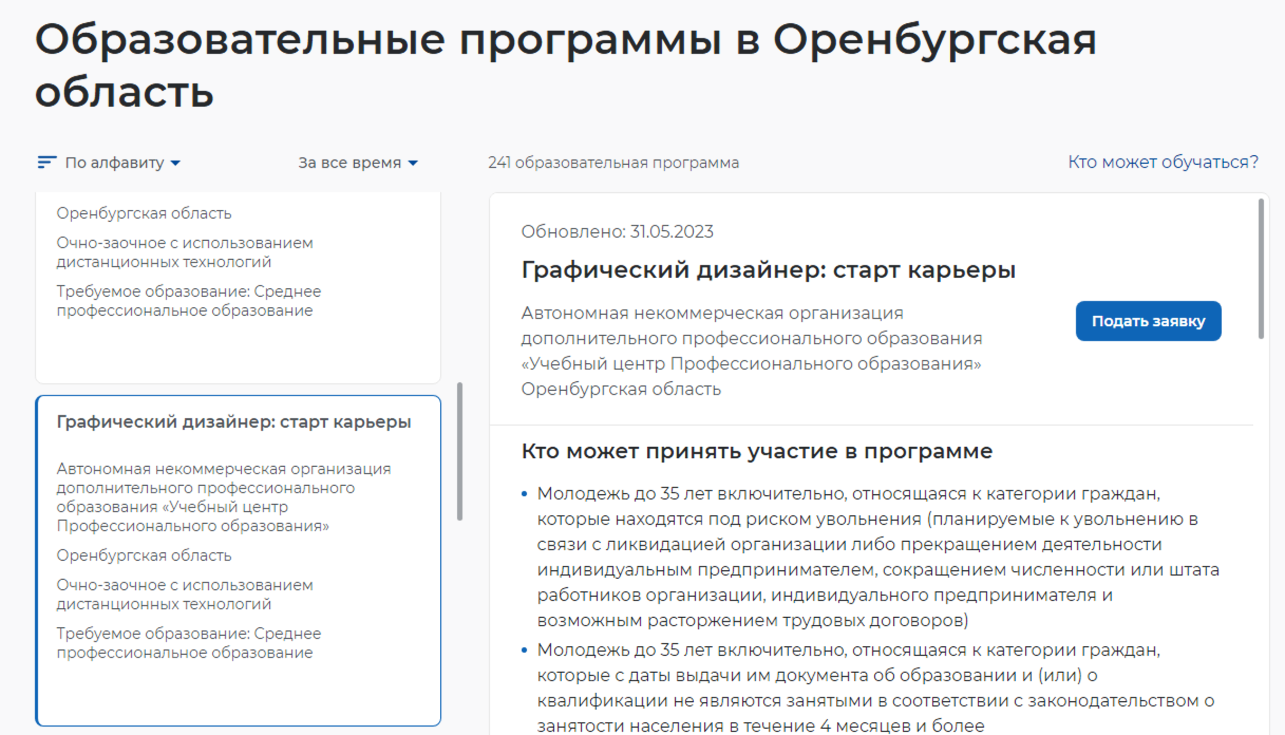Image resolution: width=1285 pixels, height=735 pixels.
Task: Open the Кто может обучаться? link
Action: click(x=1163, y=162)
